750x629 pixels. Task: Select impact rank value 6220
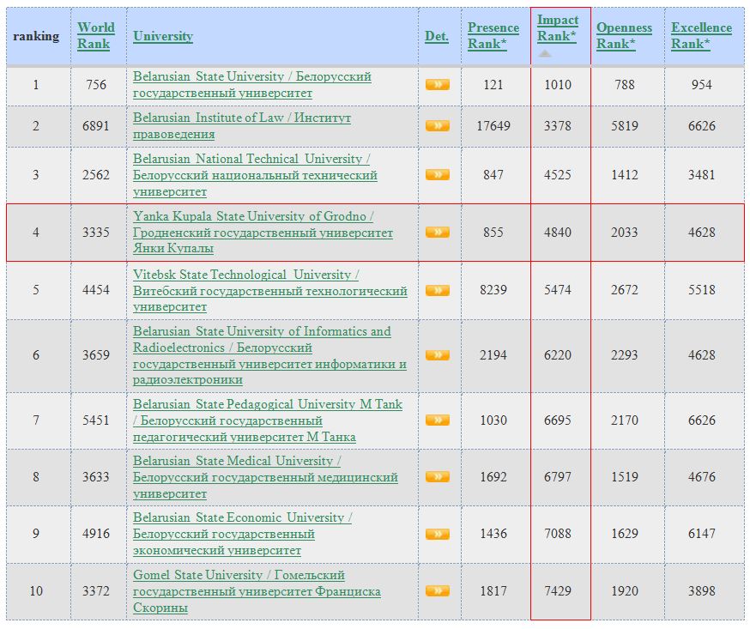[558, 355]
